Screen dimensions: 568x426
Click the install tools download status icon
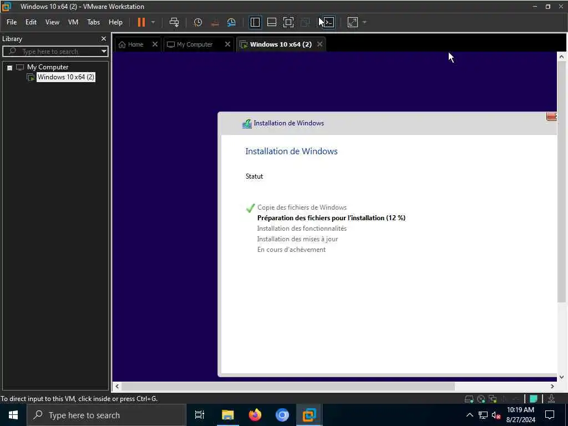[551, 399]
